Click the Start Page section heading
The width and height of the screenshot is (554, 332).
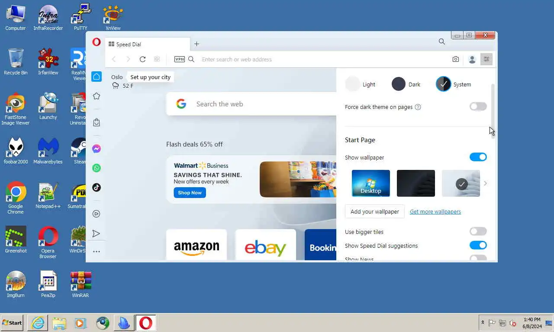tap(360, 140)
